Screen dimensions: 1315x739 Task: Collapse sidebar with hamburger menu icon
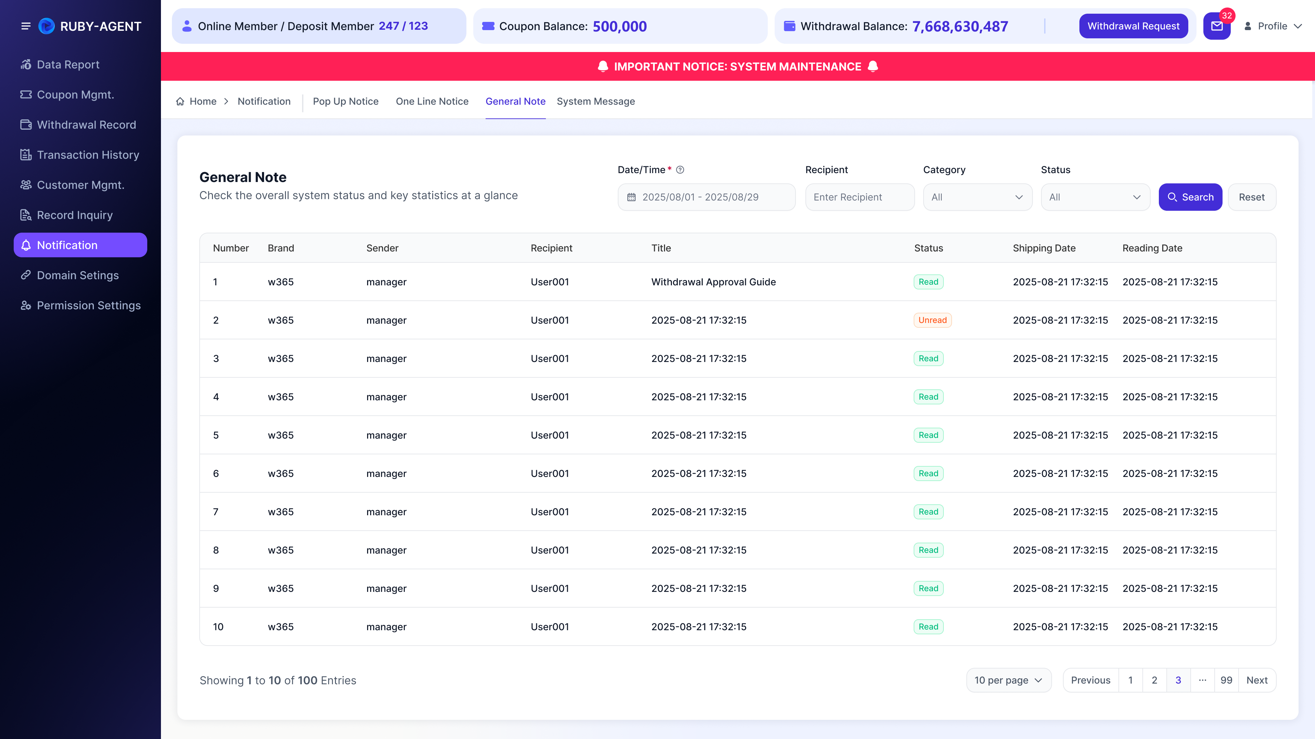point(26,26)
